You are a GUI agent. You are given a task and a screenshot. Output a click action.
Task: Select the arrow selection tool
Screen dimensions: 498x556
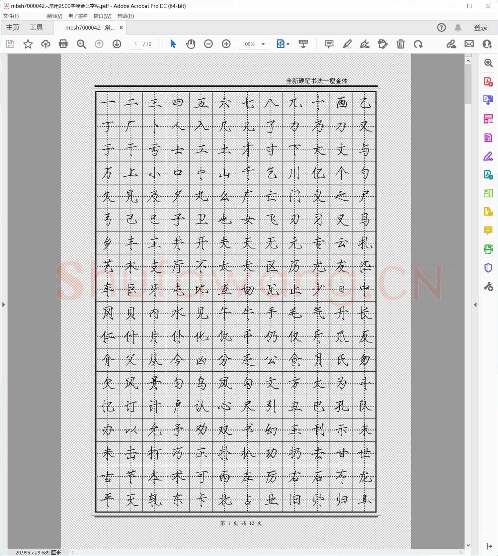(x=173, y=44)
